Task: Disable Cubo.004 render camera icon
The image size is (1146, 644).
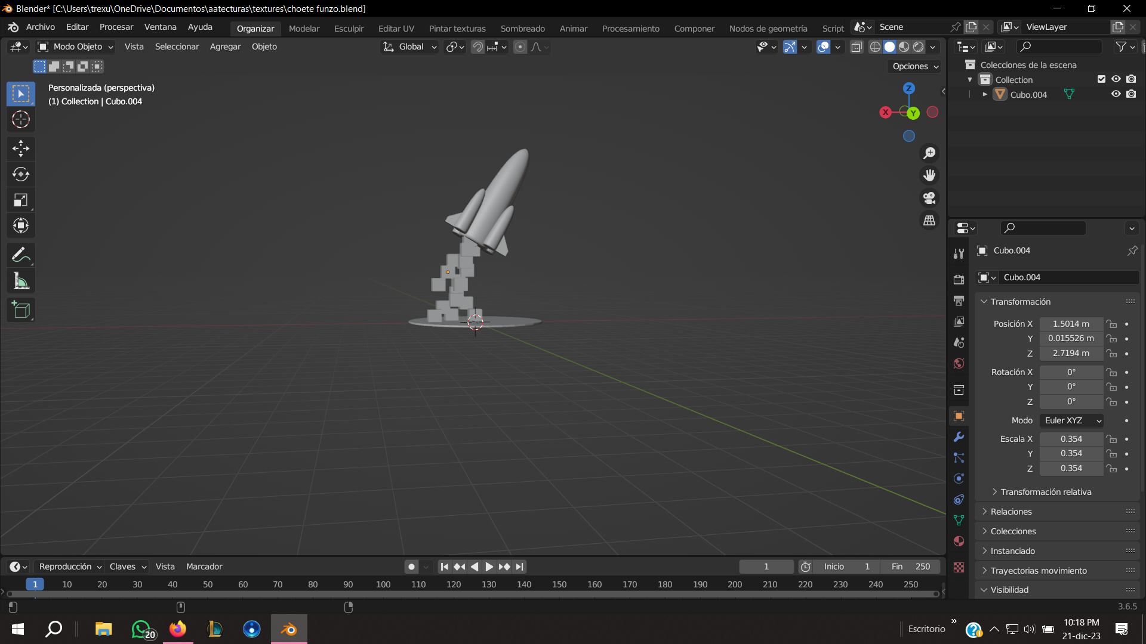Action: (x=1131, y=94)
